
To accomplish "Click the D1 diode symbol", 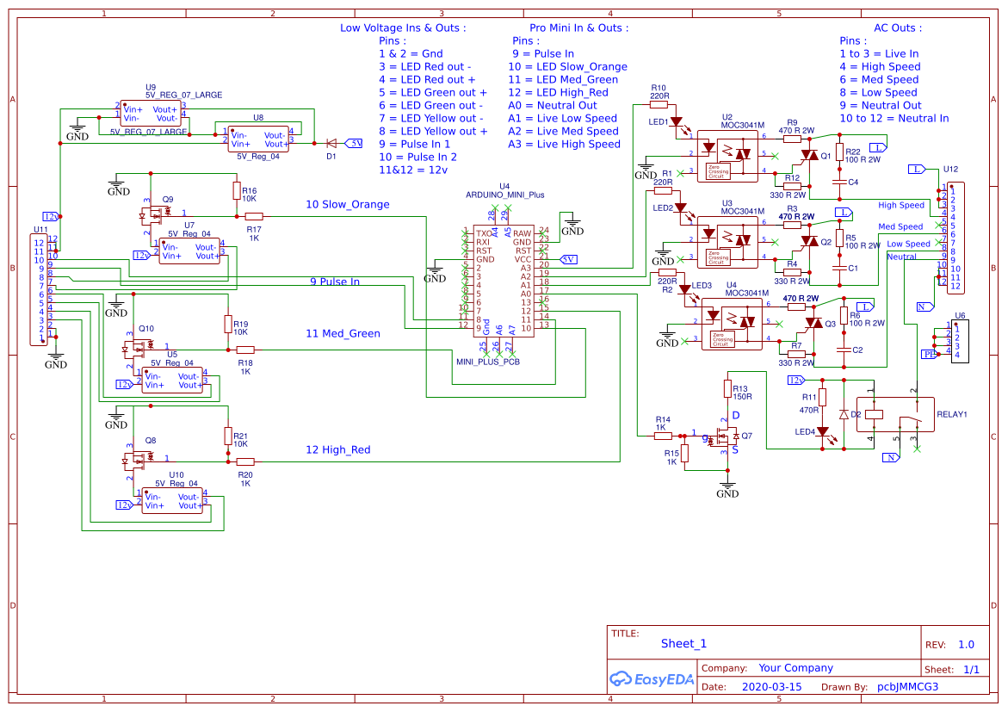I will click(331, 144).
